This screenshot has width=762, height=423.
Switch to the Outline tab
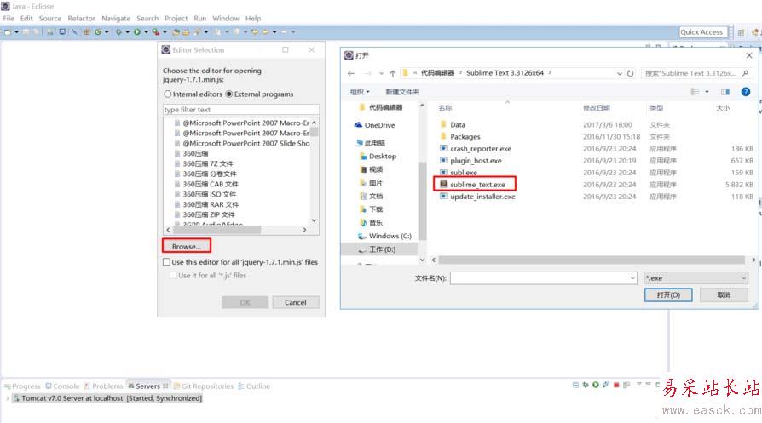[x=254, y=386]
